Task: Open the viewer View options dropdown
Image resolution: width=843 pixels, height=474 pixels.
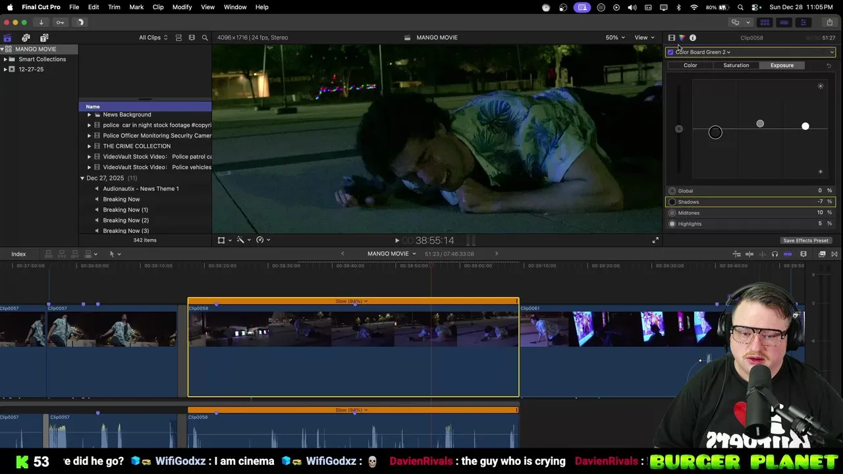Action: pyautogui.click(x=643, y=38)
